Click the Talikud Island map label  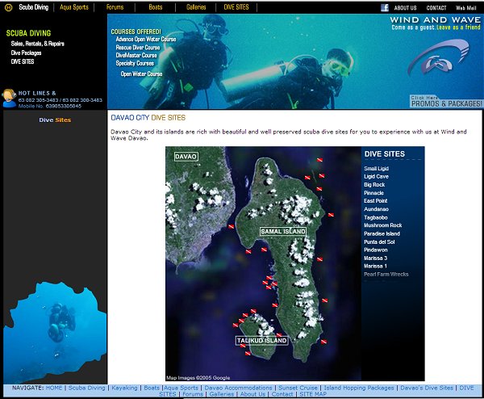[x=262, y=341]
